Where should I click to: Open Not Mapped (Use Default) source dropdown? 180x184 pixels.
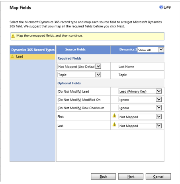point(79,66)
